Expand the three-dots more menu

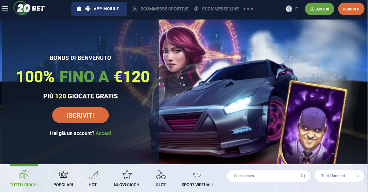(248, 9)
